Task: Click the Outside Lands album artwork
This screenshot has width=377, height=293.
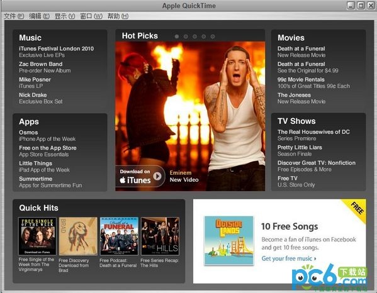Action: (228, 240)
